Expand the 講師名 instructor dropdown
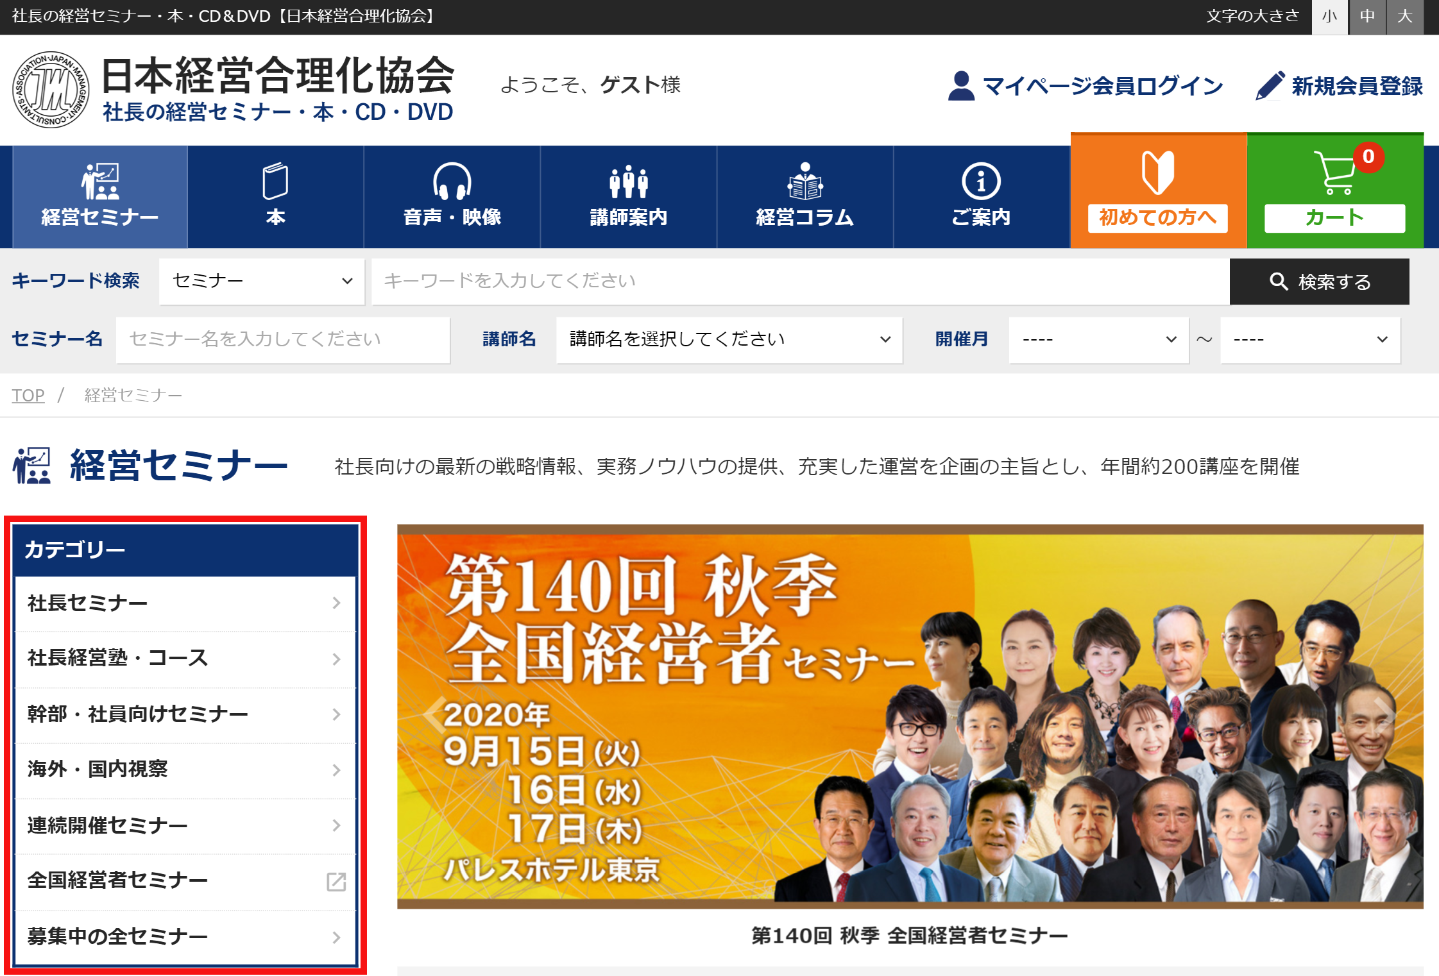The image size is (1439, 976). tap(729, 339)
